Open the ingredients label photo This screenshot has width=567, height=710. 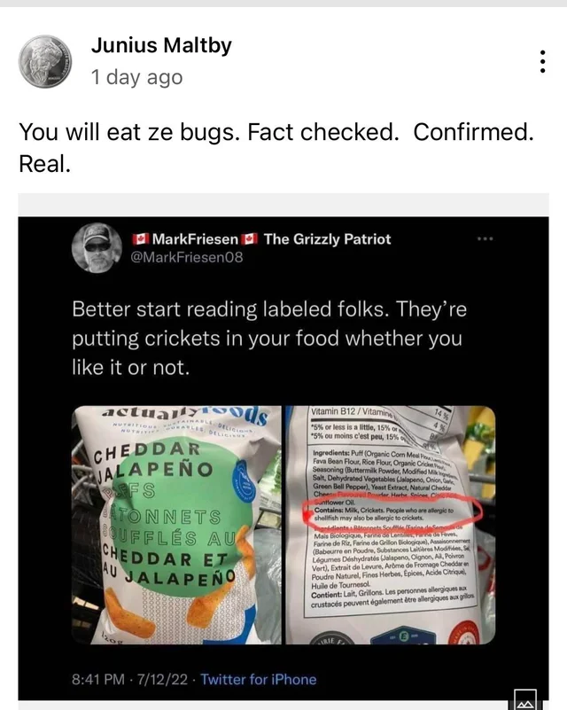(x=391, y=525)
